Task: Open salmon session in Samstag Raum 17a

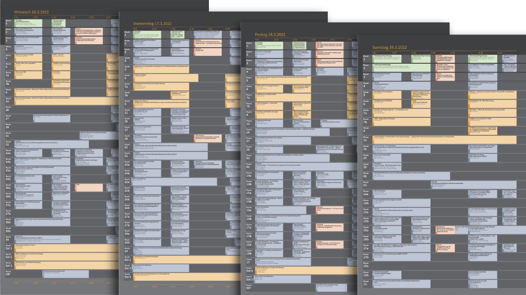Action: coord(446,247)
